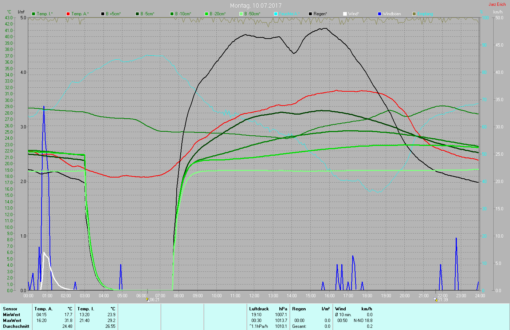Click the white Wind legend square

[x=345, y=14]
